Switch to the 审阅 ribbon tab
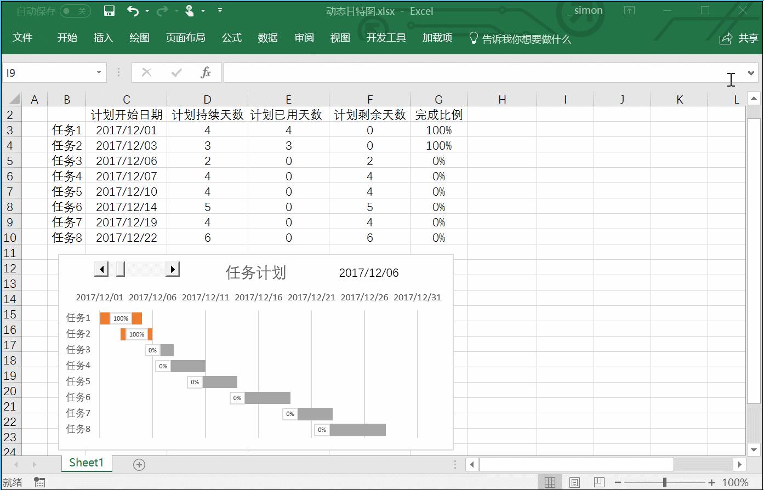764x490 pixels. coord(304,38)
